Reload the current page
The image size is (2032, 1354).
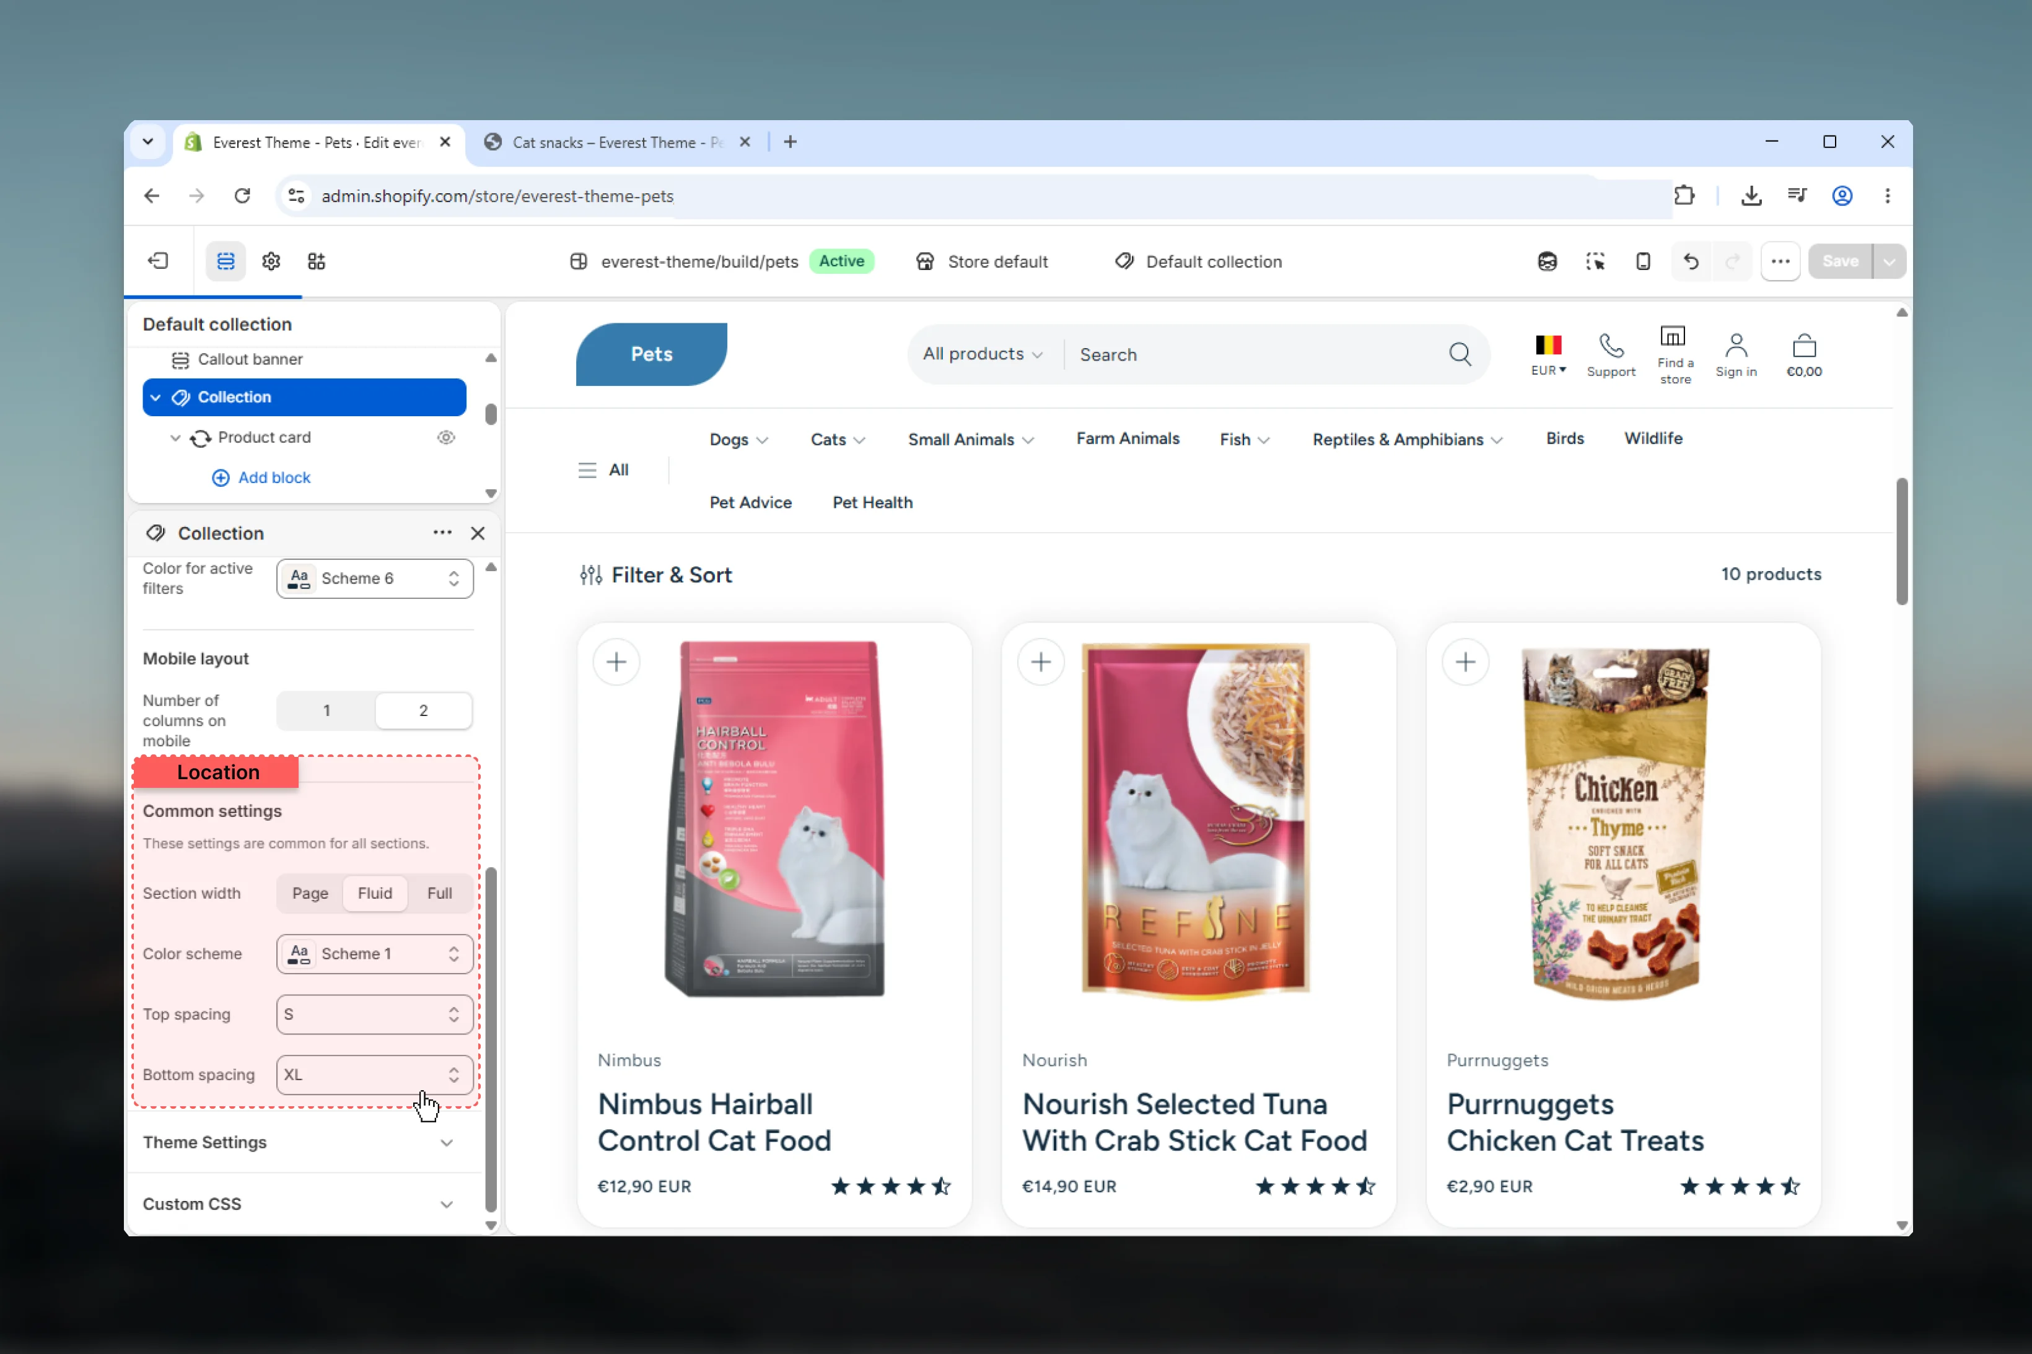(242, 196)
